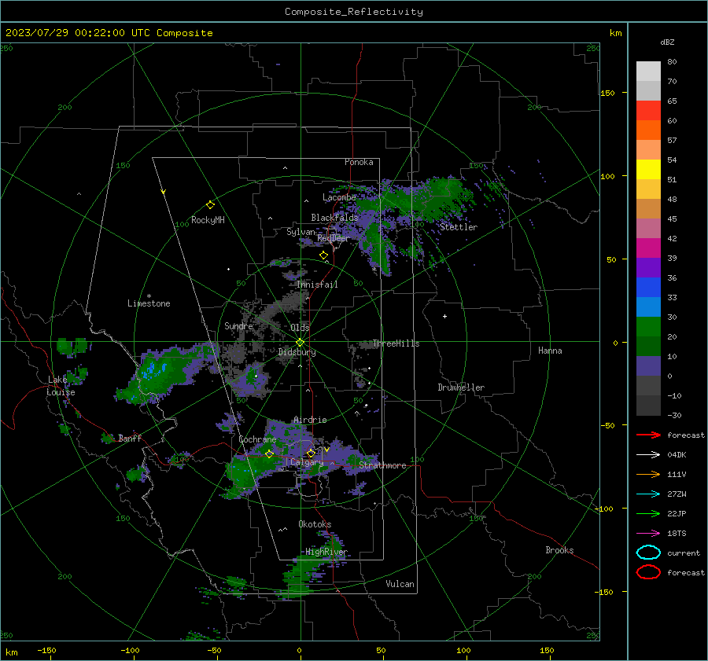This screenshot has width=708, height=661.
Task: Click the yellow diamond radar marker at Didsbury
Action: point(301,342)
